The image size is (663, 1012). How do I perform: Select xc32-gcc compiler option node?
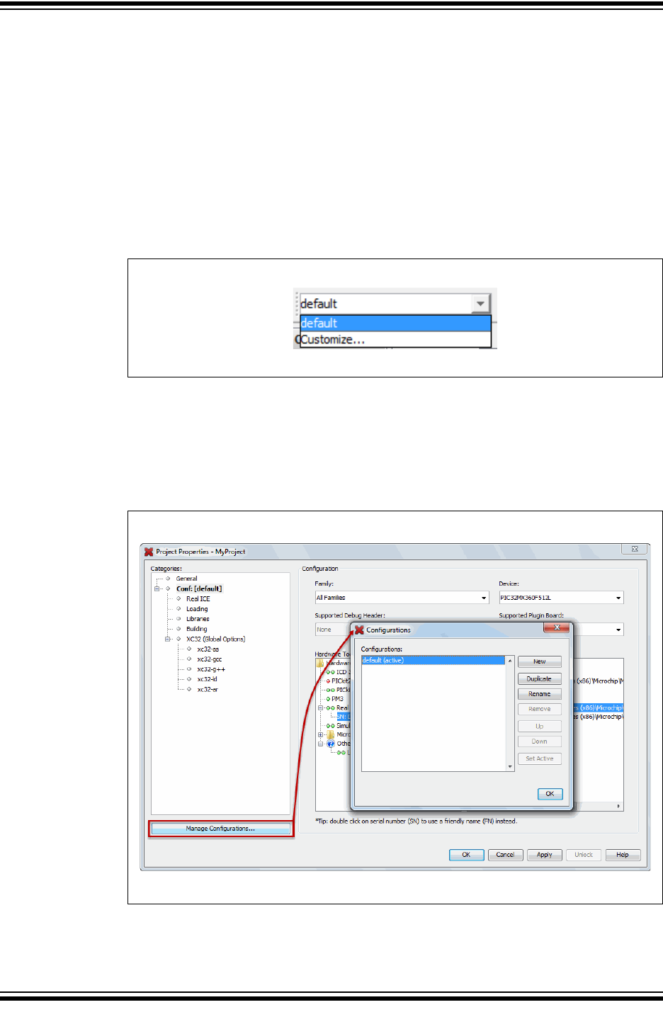tap(210, 659)
